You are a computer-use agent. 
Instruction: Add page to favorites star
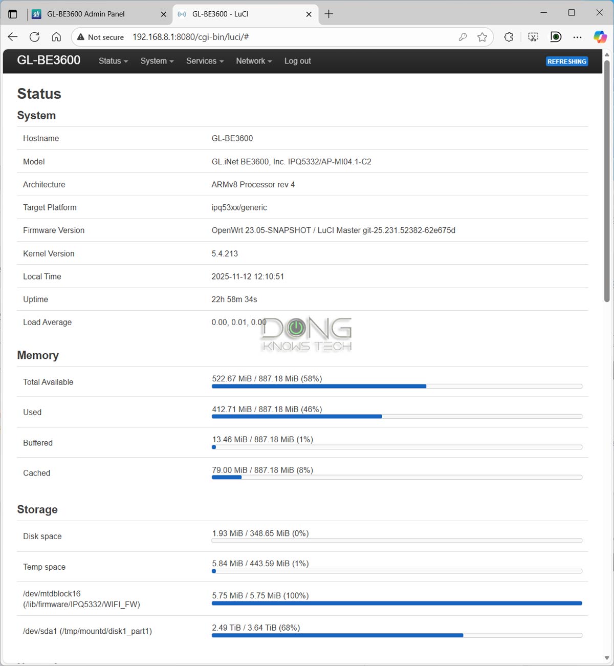[482, 37]
